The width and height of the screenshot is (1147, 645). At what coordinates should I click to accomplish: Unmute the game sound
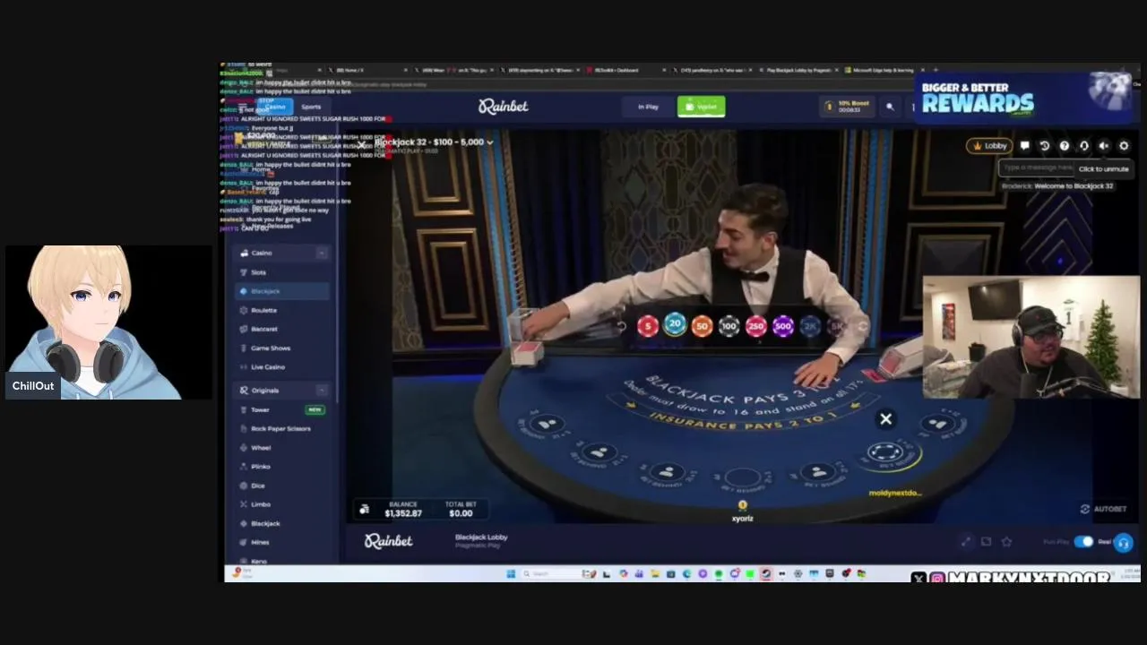[x=1104, y=146]
